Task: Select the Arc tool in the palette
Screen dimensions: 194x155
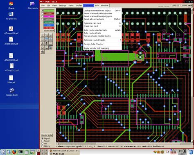Action: [50, 36]
